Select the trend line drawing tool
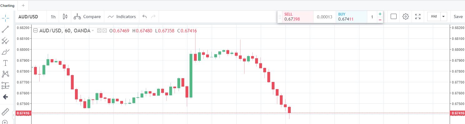This screenshot has height=124, width=465. pyautogui.click(x=5, y=29)
